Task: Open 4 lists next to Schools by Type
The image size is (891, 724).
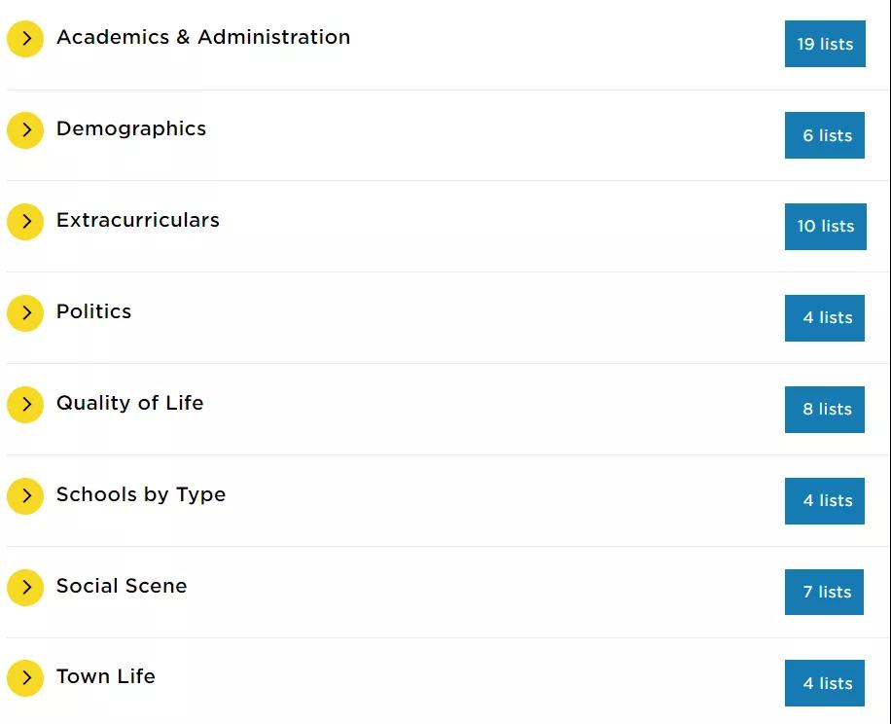Action: (x=825, y=500)
